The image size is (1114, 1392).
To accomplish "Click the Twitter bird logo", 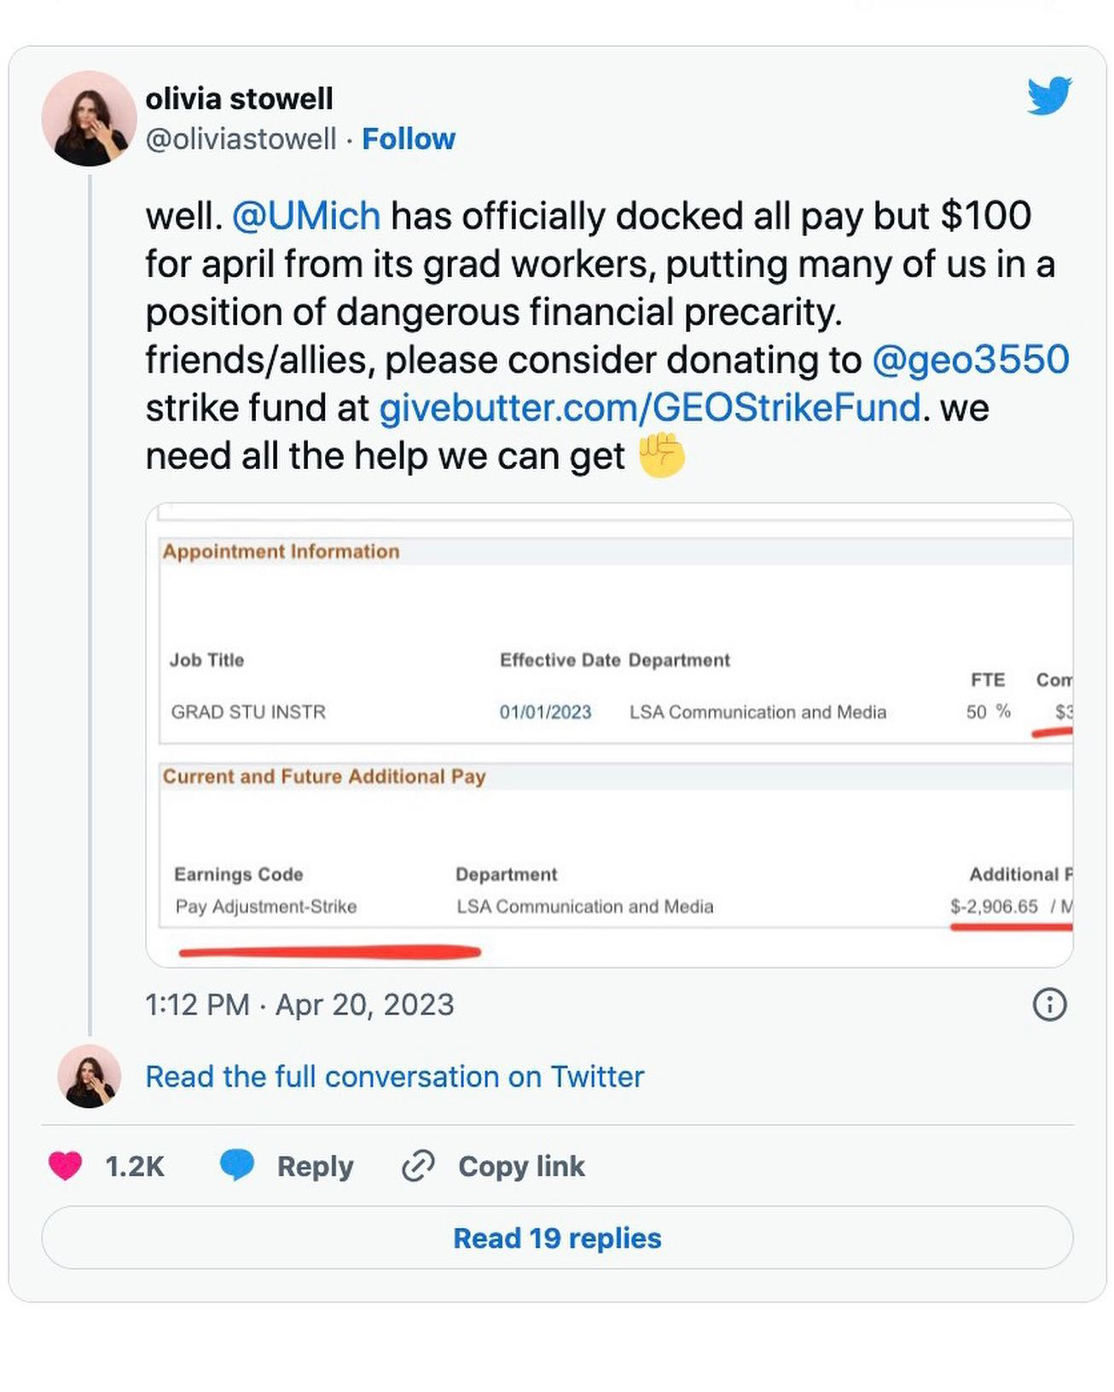I will click(x=1048, y=95).
